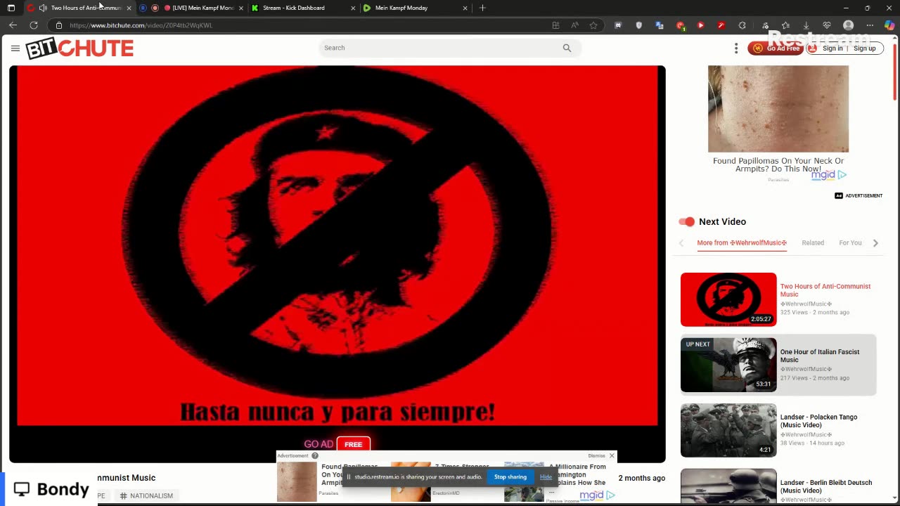The image size is (900, 506).
Task: Click the '2 months ago' upload date text
Action: coord(641,478)
